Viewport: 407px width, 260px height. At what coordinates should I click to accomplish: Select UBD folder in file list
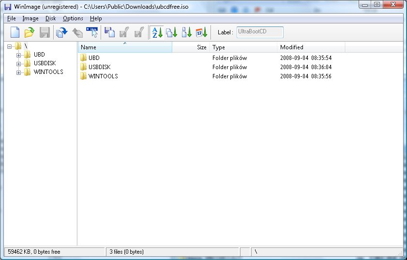94,58
